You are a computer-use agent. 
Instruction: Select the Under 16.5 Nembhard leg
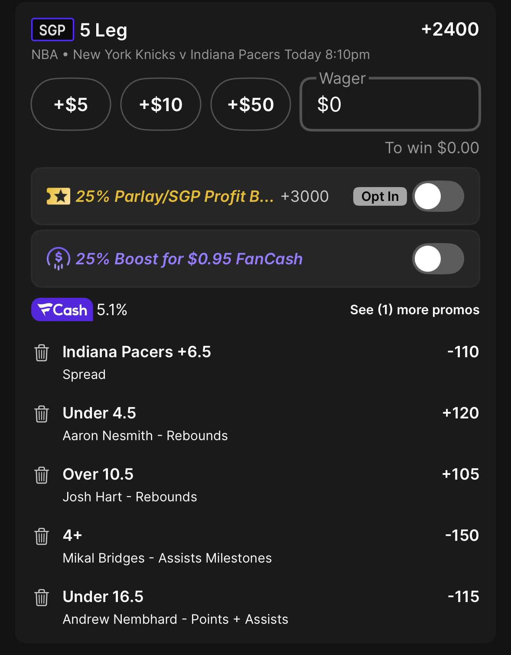coord(103,597)
